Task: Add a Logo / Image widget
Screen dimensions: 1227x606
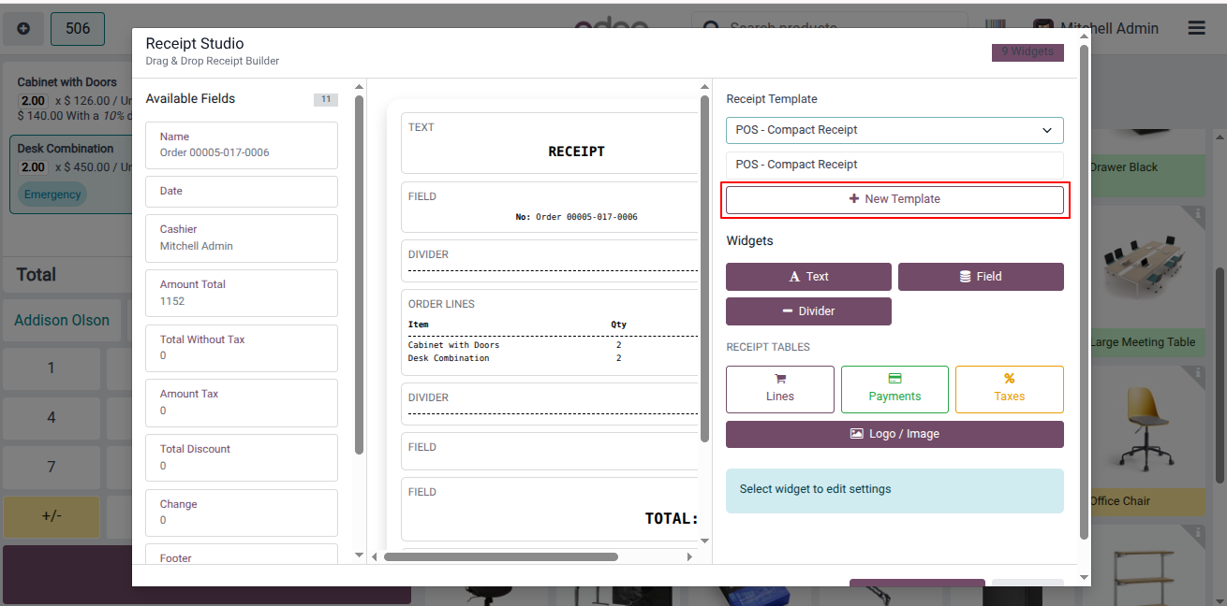Action: (894, 434)
